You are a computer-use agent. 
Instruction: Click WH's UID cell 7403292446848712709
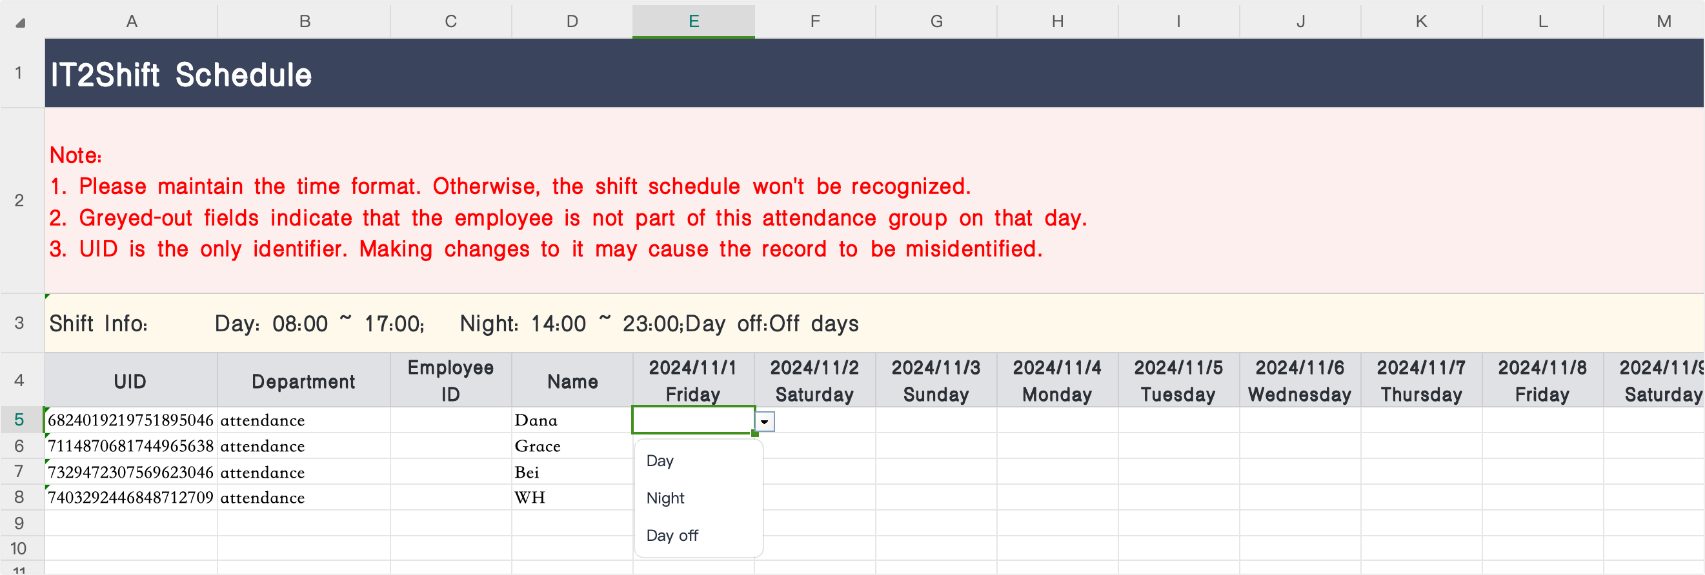(x=130, y=498)
